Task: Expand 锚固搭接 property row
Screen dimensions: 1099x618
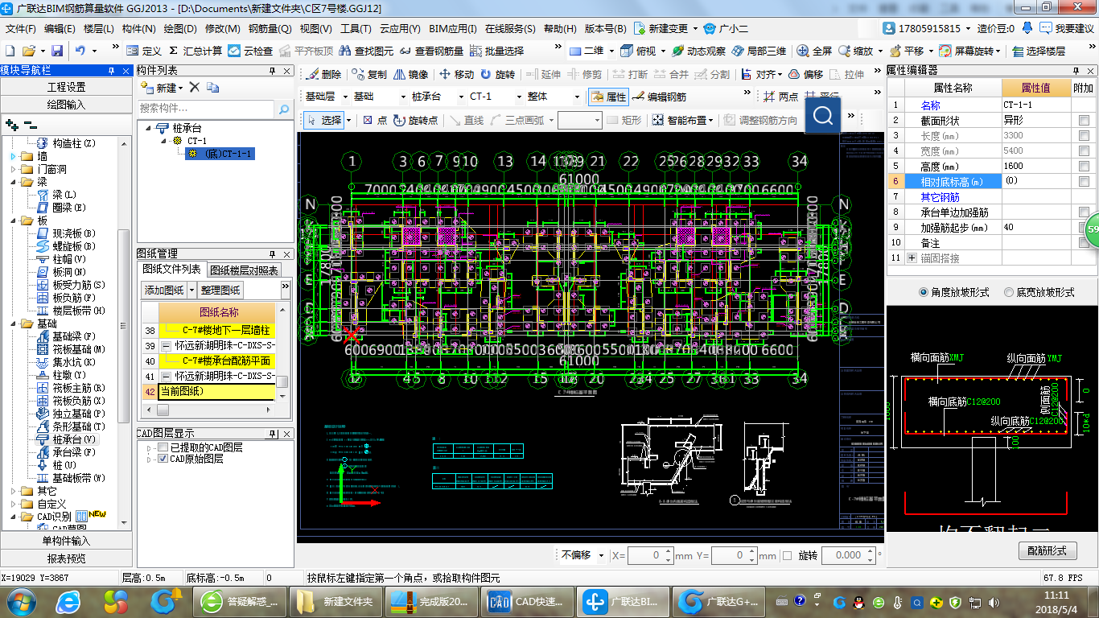Action: tap(912, 258)
